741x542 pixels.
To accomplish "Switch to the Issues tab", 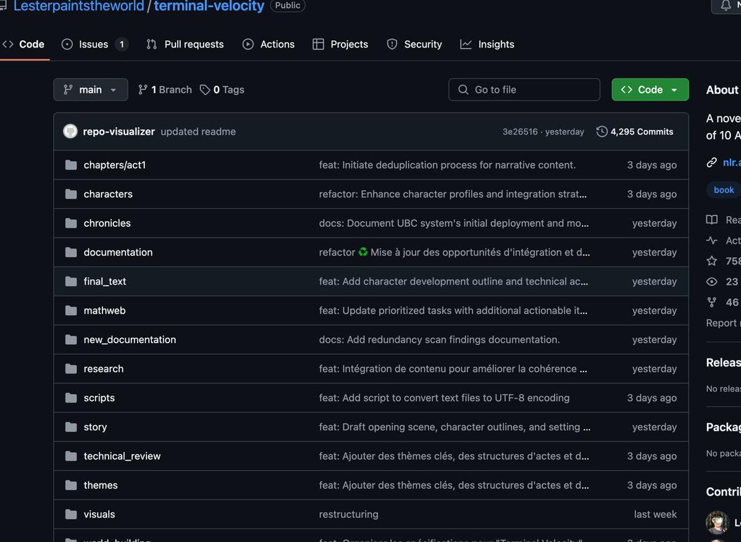I will (x=93, y=44).
